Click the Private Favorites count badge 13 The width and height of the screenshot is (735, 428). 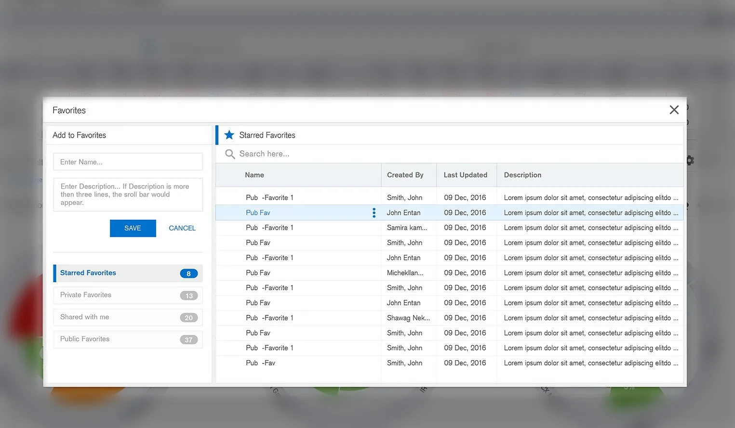click(x=188, y=296)
